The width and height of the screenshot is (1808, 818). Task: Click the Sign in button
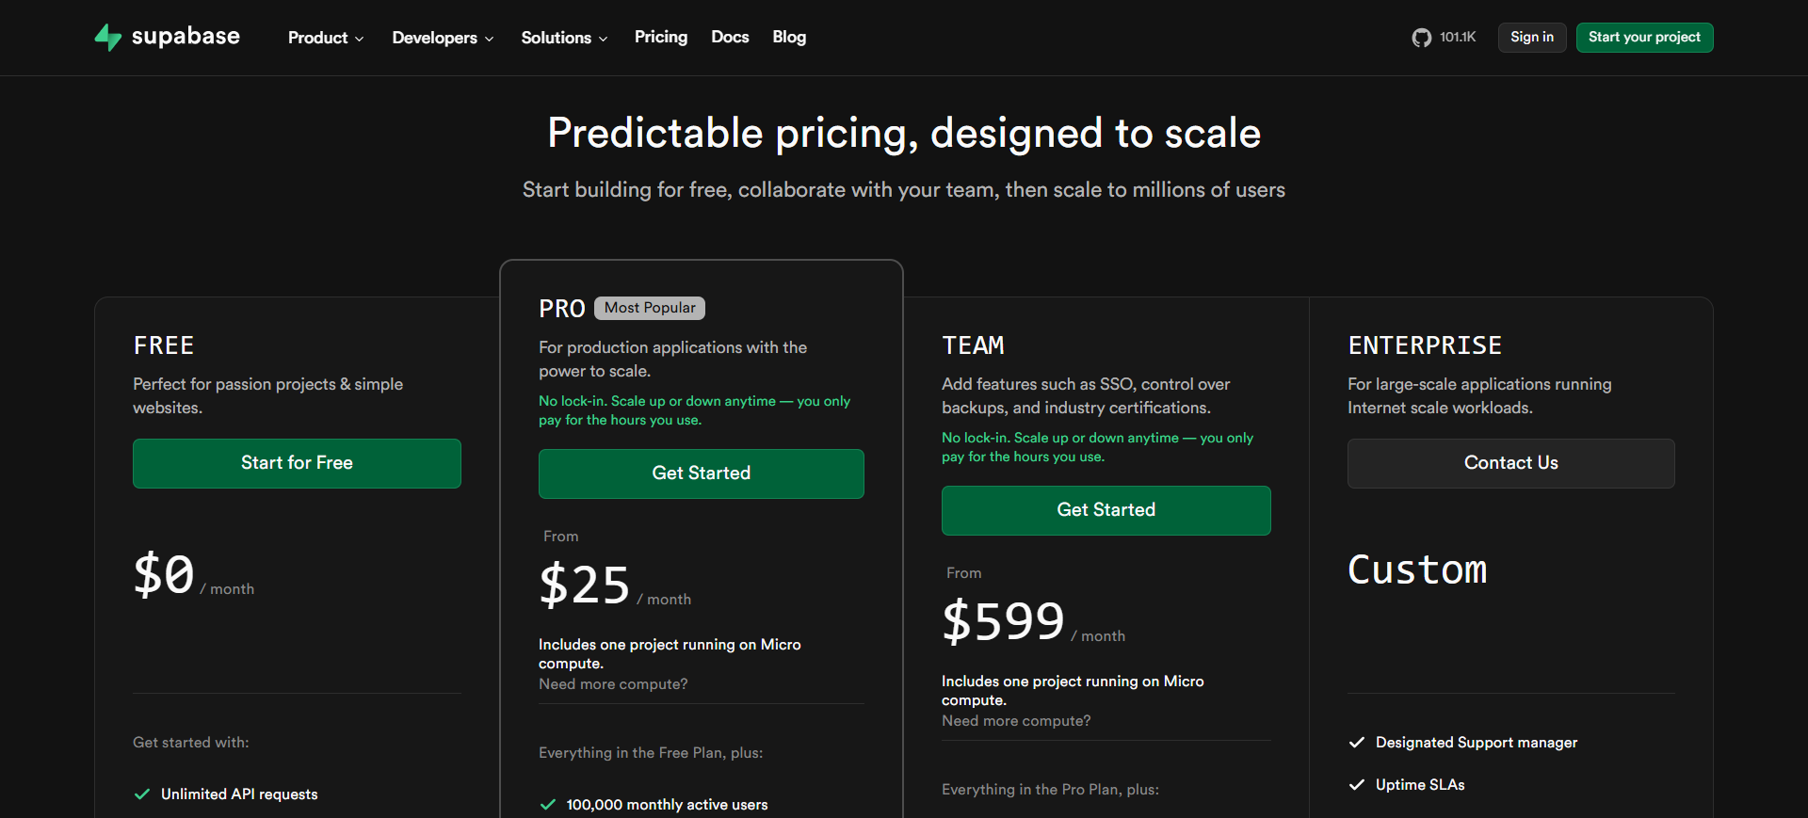(1532, 37)
